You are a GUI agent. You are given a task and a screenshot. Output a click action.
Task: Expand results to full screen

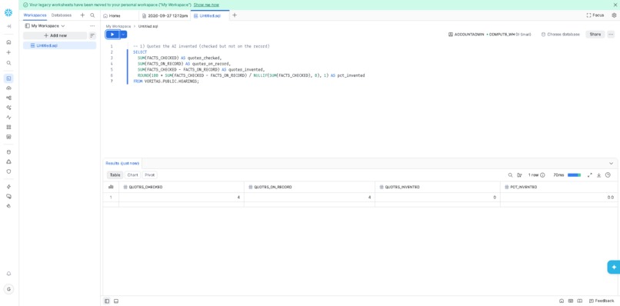coord(589,175)
